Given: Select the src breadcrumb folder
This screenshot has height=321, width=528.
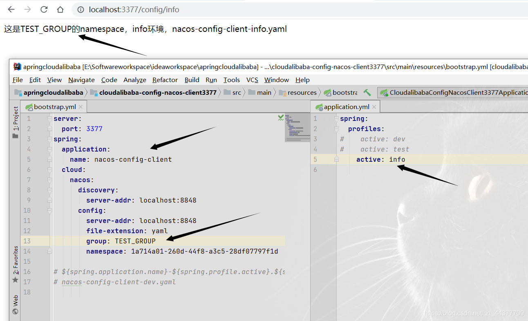Looking at the screenshot, I should pos(233,92).
